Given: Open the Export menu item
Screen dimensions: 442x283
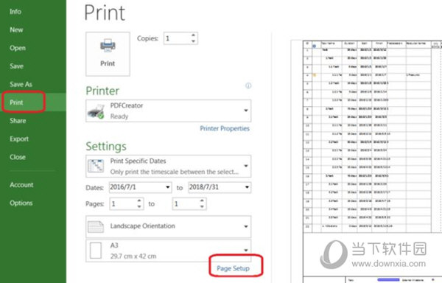Looking at the screenshot, I should [x=19, y=139].
